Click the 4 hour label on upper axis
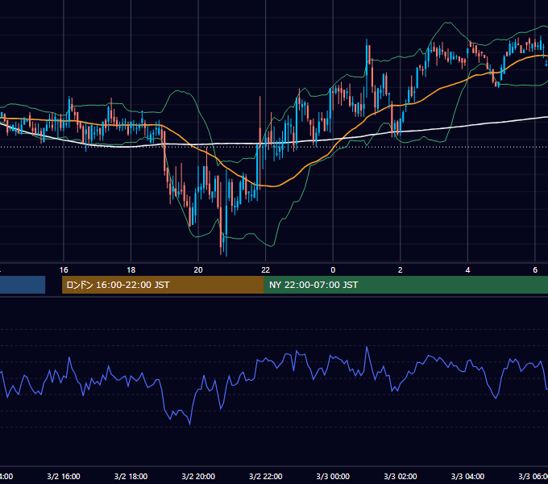548x484 pixels. point(467,270)
